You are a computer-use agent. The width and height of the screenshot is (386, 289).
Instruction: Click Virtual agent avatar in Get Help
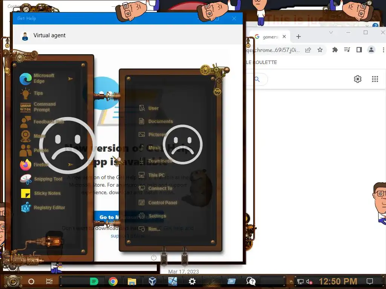25,36
